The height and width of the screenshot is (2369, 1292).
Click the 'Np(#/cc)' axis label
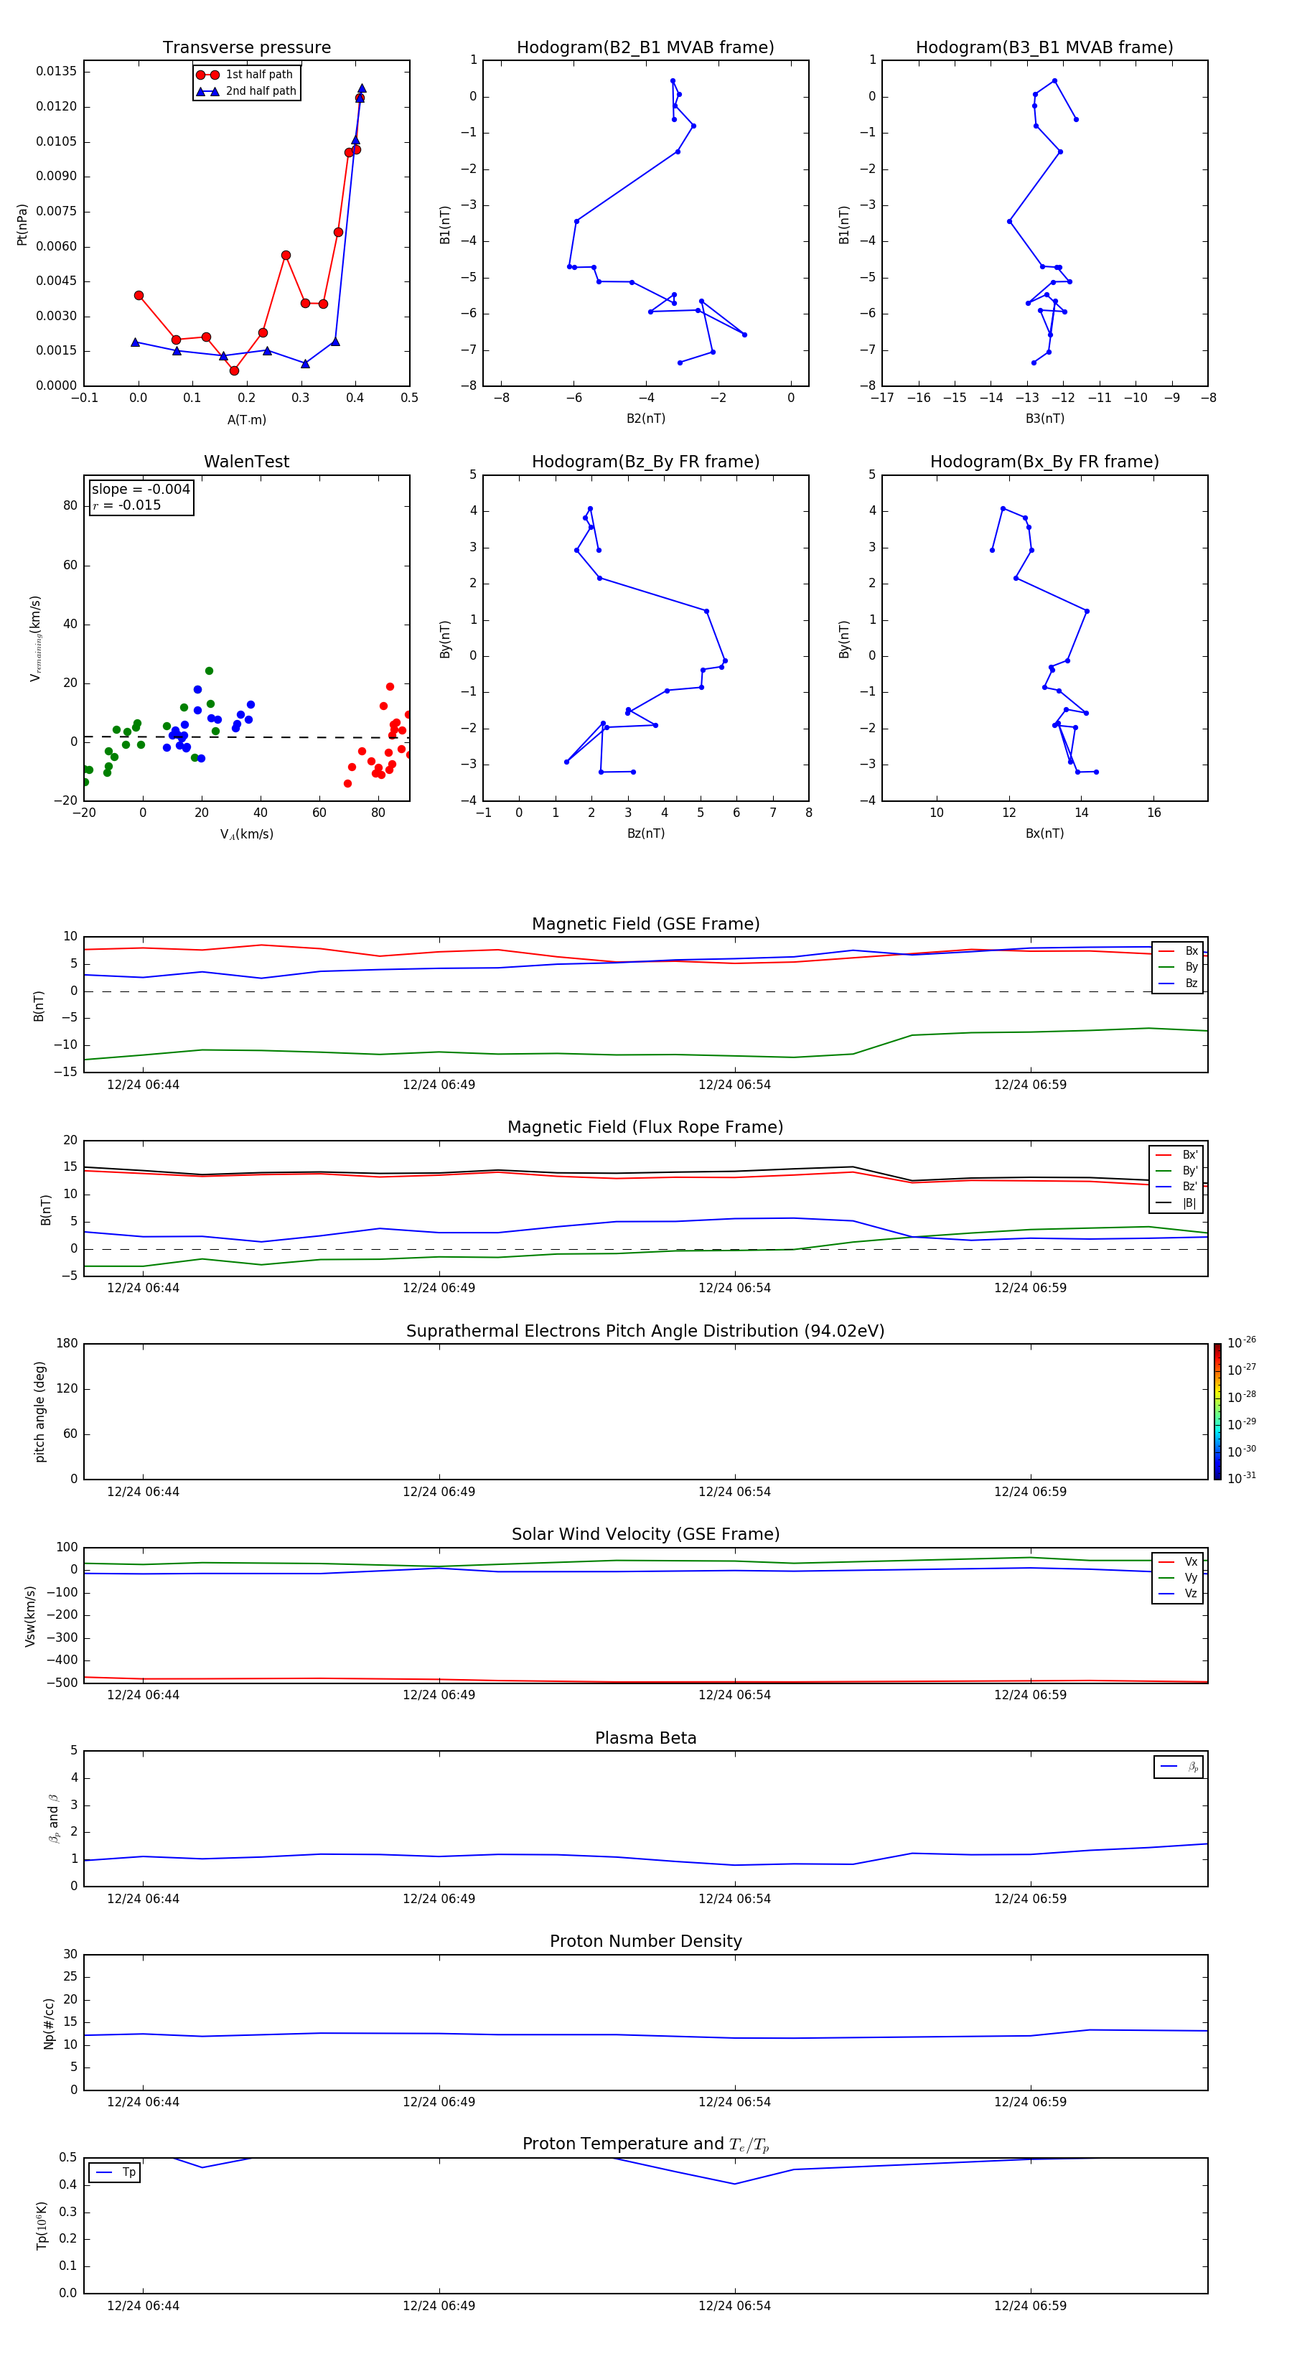tap(49, 2023)
